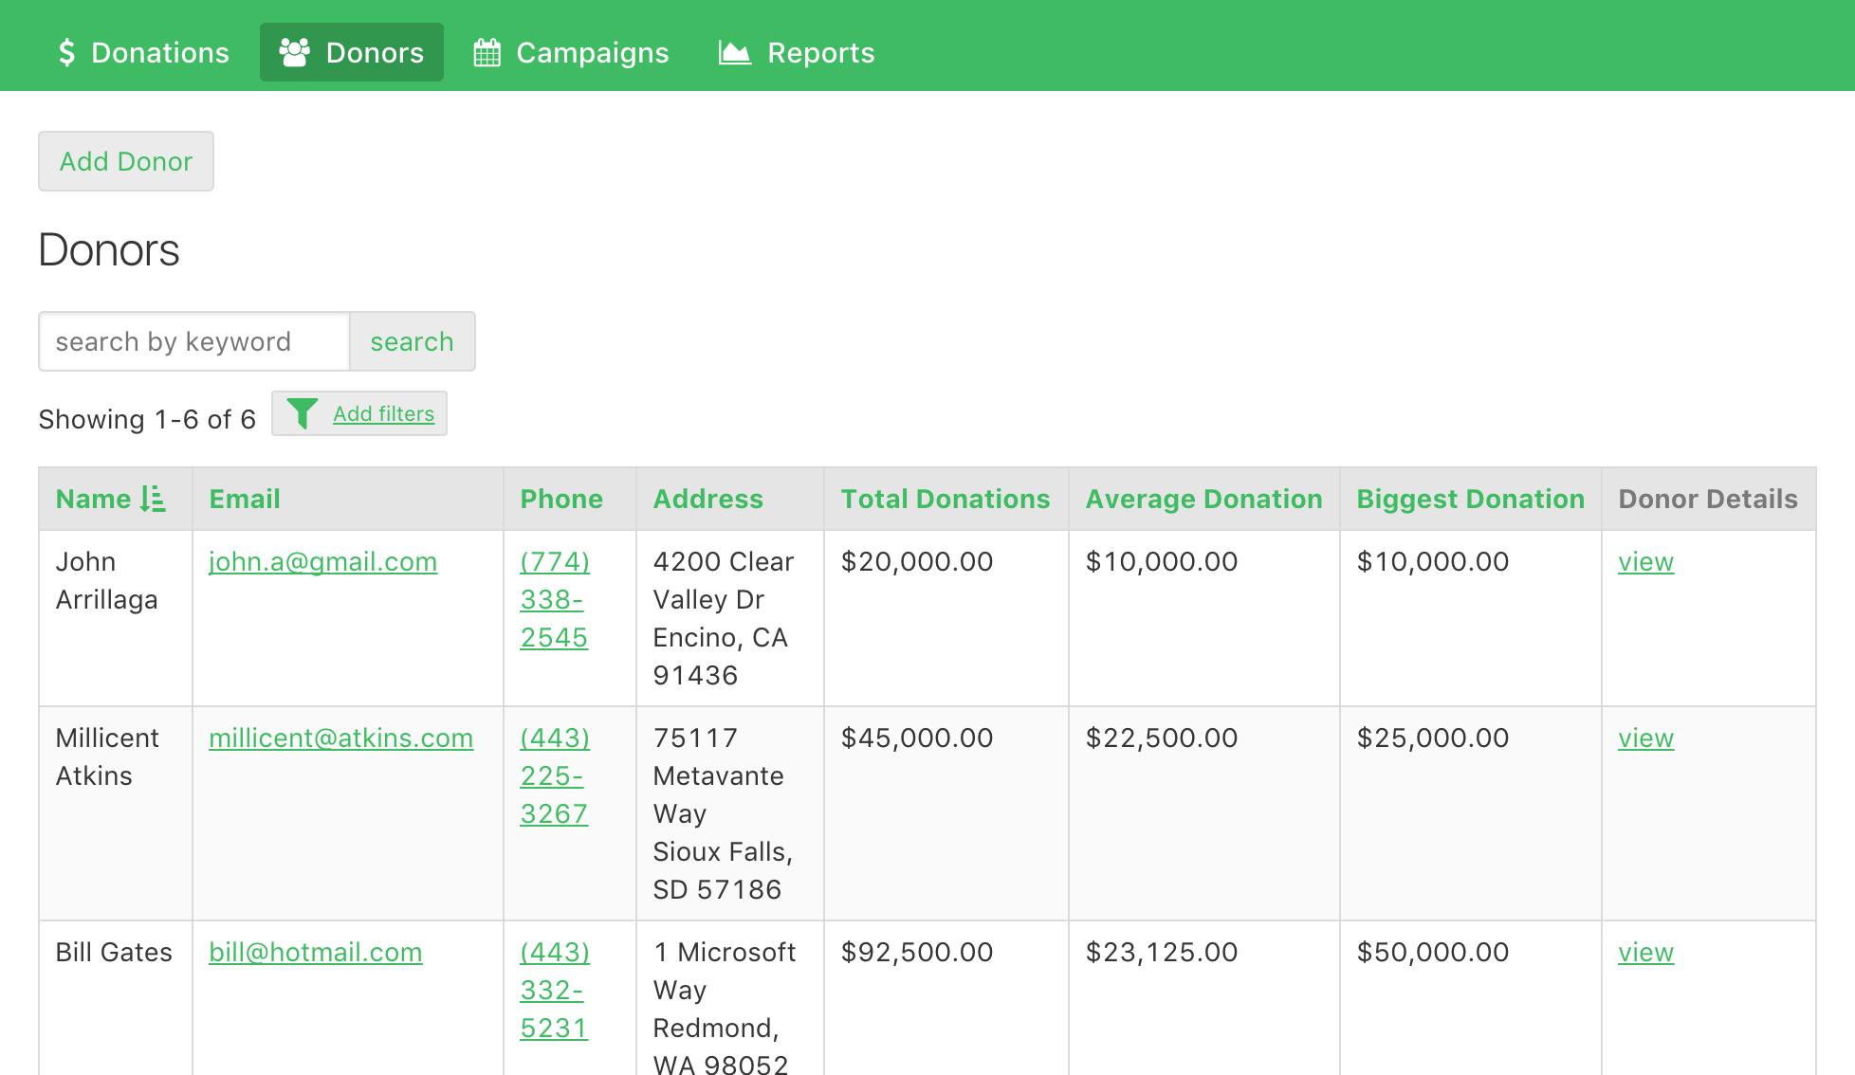Image resolution: width=1855 pixels, height=1075 pixels.
Task: Open Add filters
Action: [382, 413]
